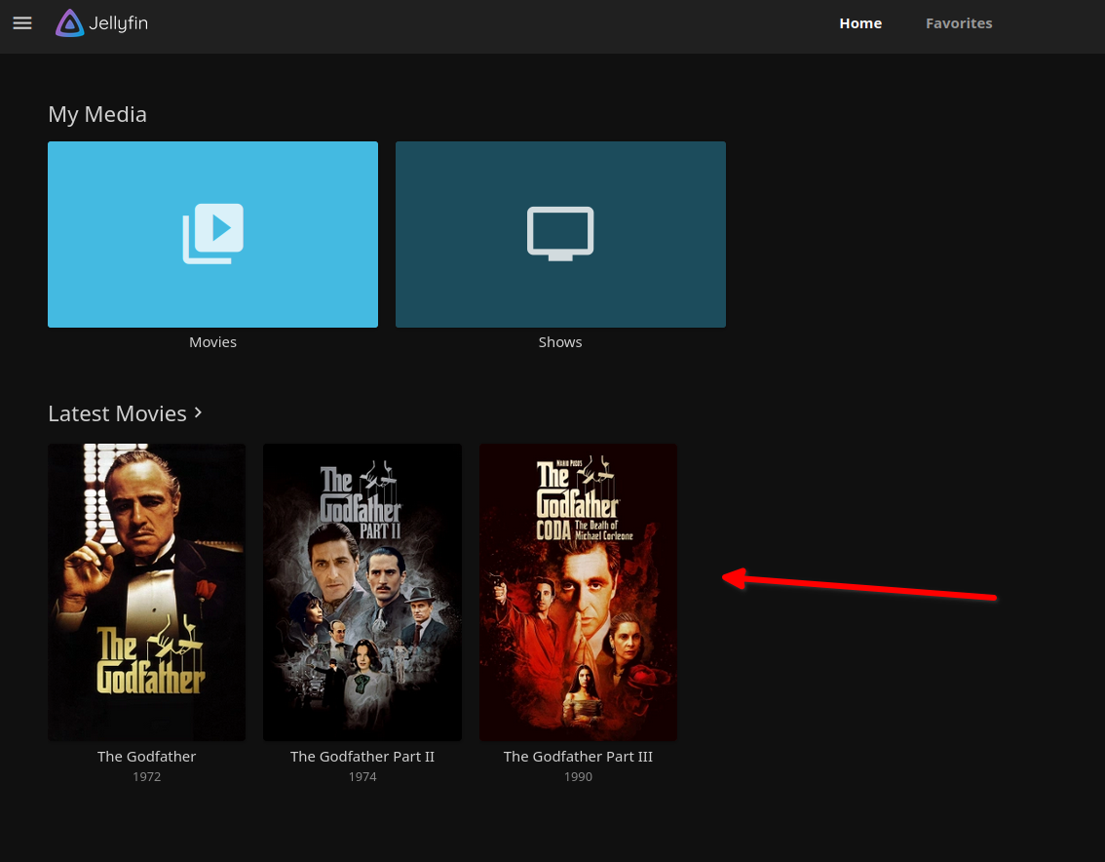Expand Latest Movies via the chevron arrow
Viewport: 1105px width, 862px height.
click(x=198, y=412)
